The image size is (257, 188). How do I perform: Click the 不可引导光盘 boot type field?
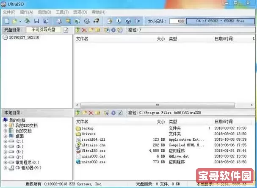(44, 30)
